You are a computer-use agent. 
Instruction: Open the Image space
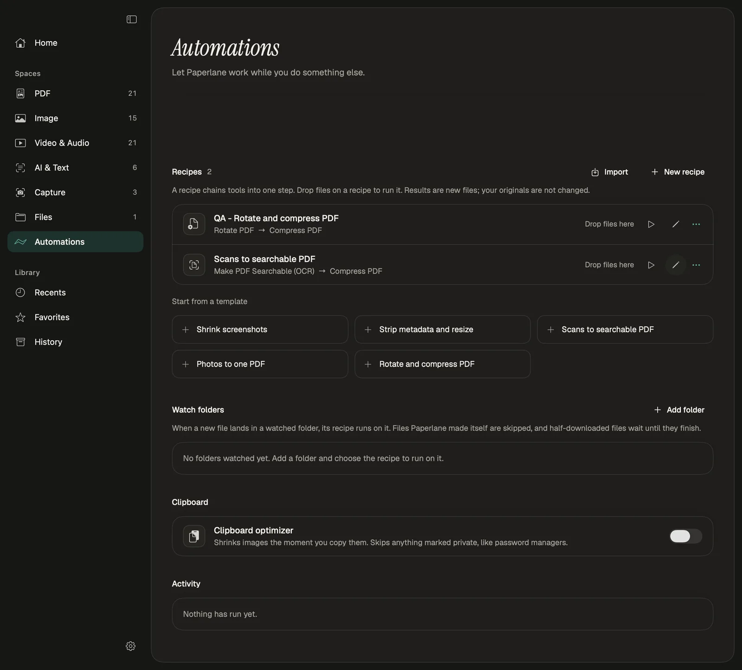pos(75,118)
